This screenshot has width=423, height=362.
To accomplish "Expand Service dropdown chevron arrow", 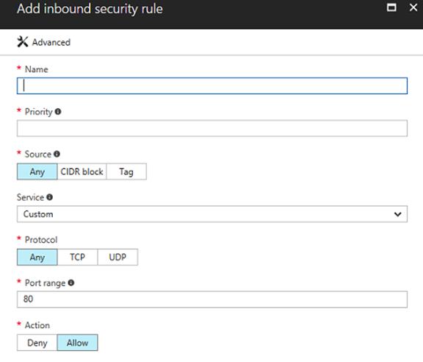I will pos(397,214).
